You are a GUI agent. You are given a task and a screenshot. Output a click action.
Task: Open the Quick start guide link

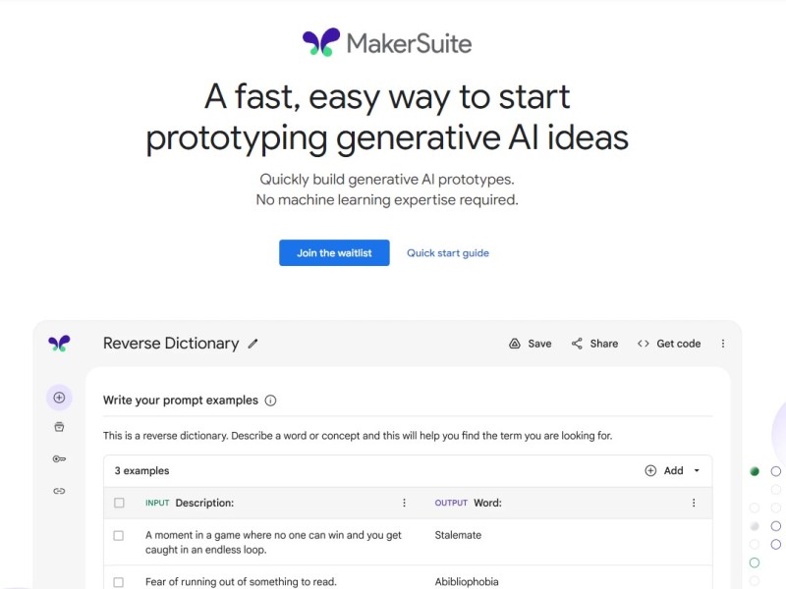448,253
